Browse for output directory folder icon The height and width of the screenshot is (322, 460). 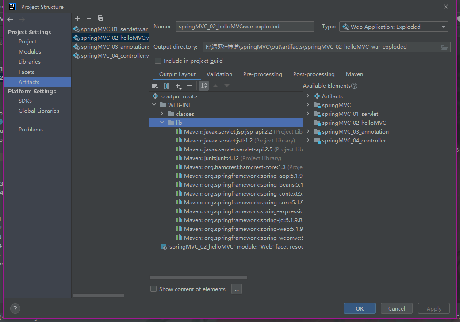click(444, 47)
